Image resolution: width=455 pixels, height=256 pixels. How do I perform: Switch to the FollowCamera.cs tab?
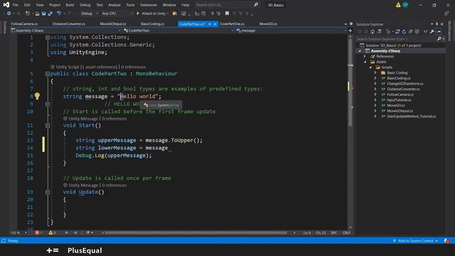(24, 24)
